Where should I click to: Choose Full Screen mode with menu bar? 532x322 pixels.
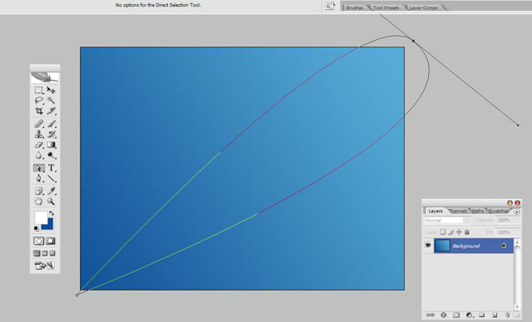point(45,253)
